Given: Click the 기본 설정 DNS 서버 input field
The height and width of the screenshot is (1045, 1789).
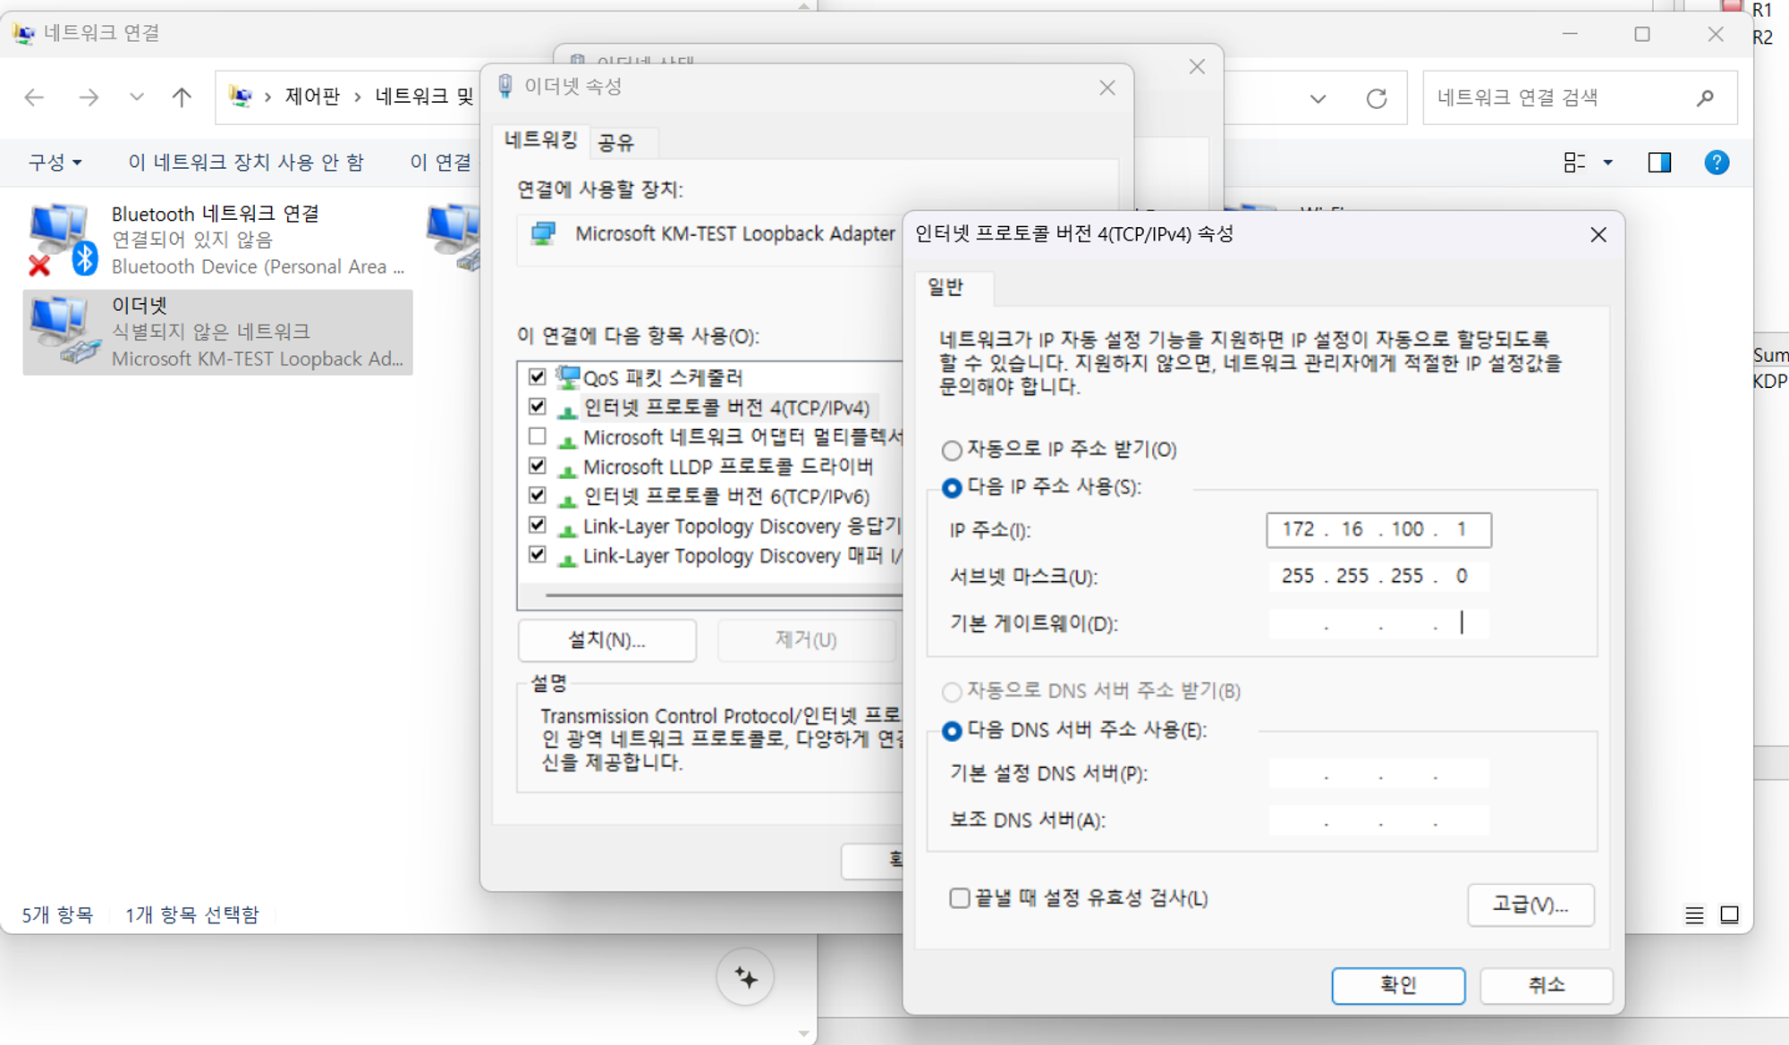Looking at the screenshot, I should click(x=1378, y=773).
